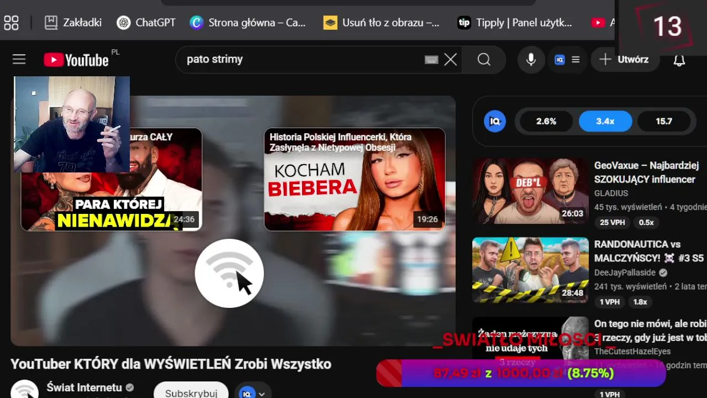Start voice search with the microphone
The width and height of the screenshot is (707, 398).
click(x=531, y=60)
